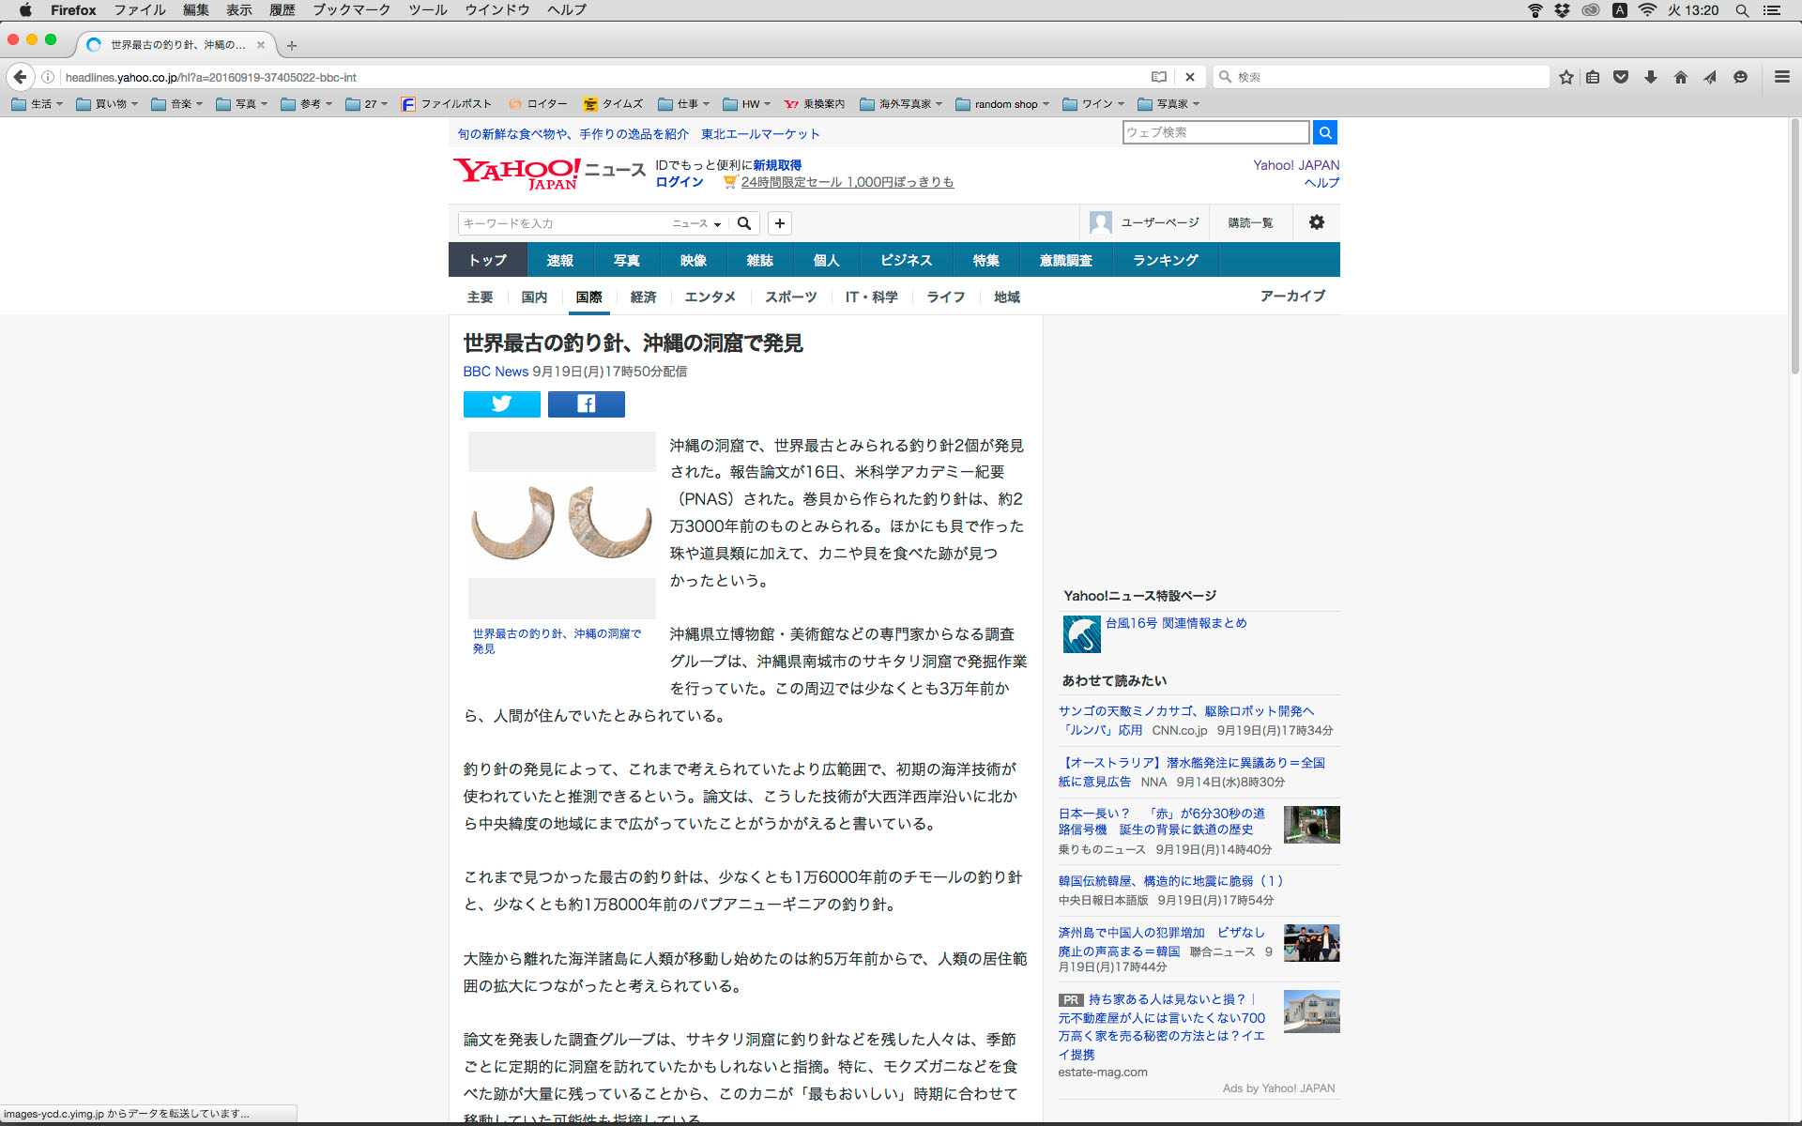The height and width of the screenshot is (1126, 1802).
Task: Open the ブックマーク menu in menu bar
Action: (x=351, y=10)
